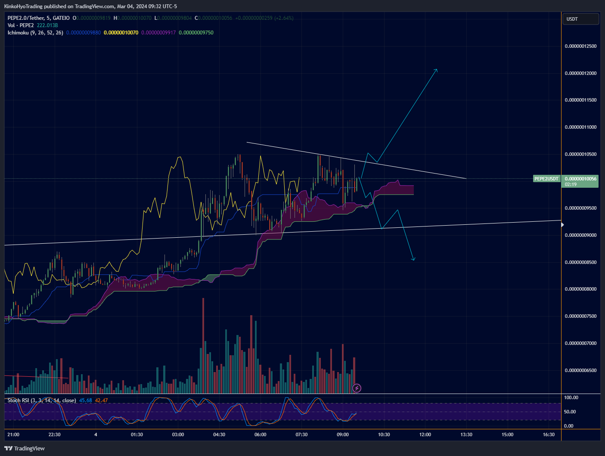This screenshot has height=456, width=605.
Task: Click the 16:30 time axis label
Action: point(549,434)
